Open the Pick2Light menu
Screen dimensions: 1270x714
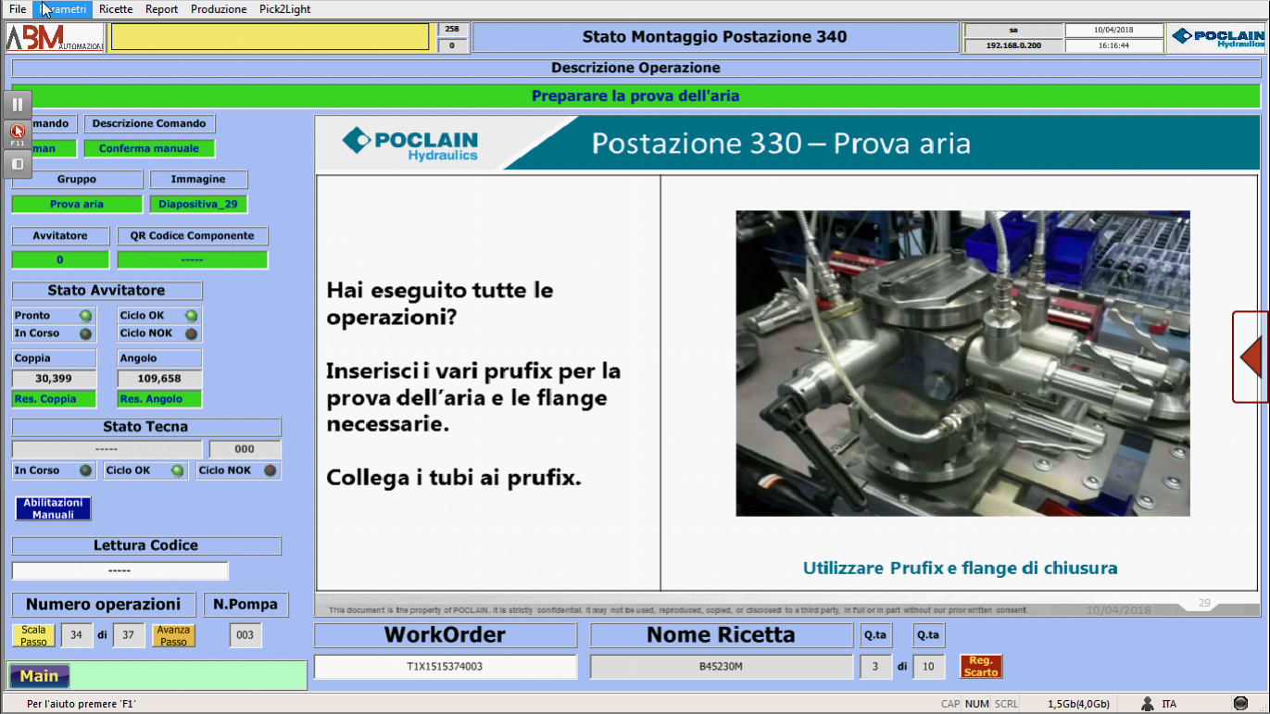tap(285, 9)
